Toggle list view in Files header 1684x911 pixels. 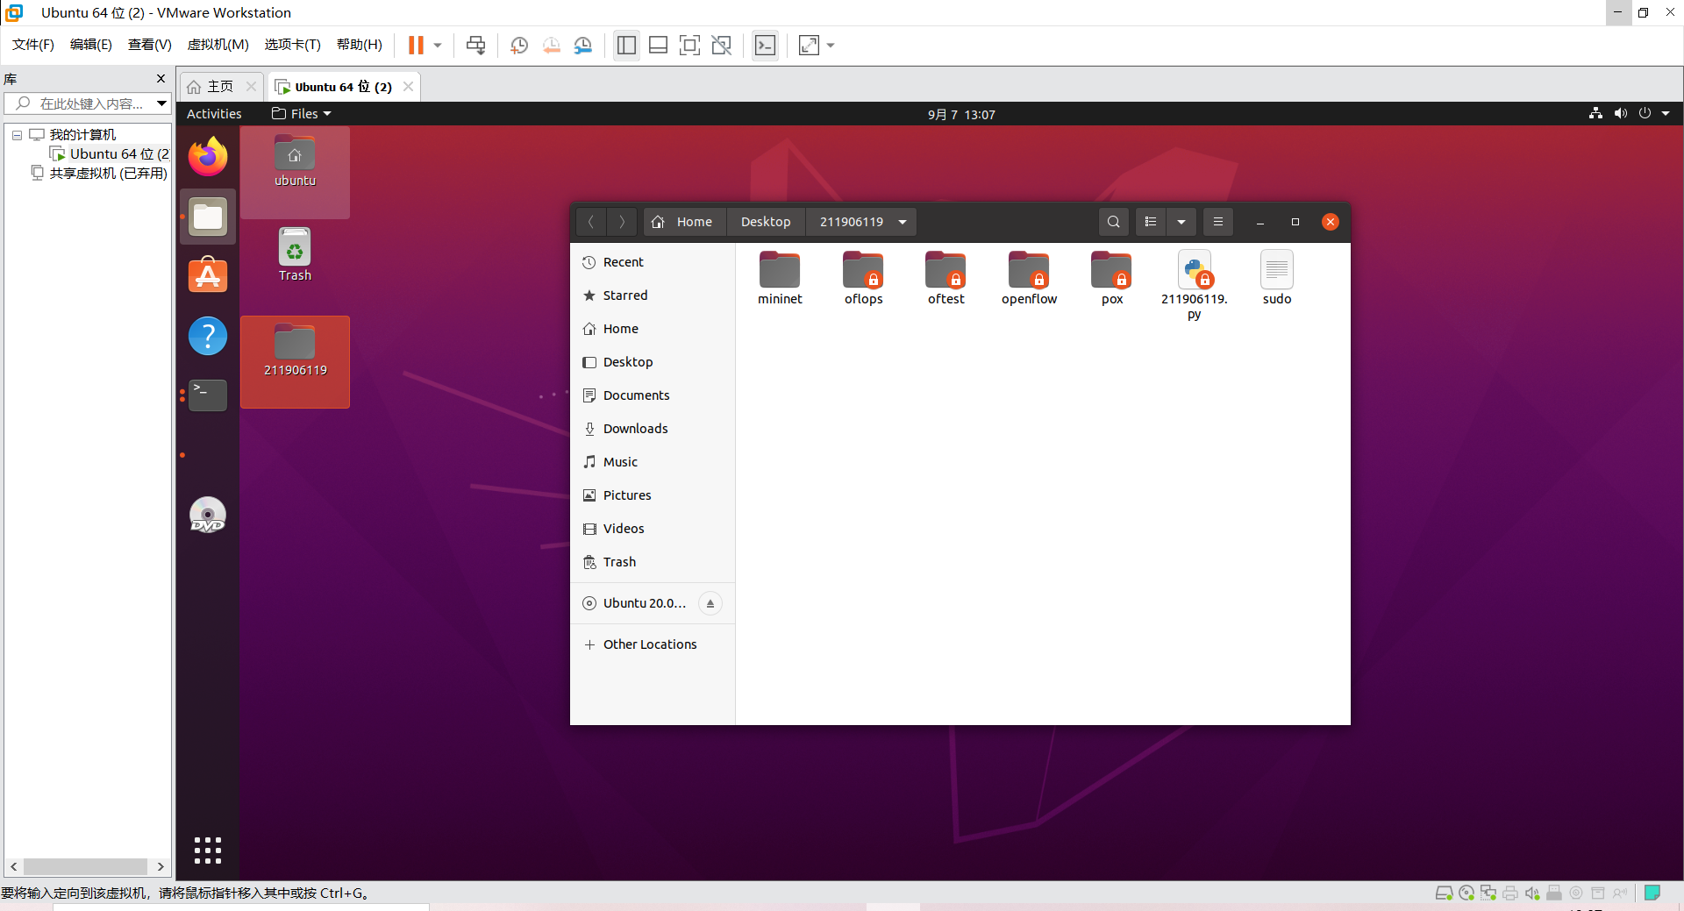1151,222
